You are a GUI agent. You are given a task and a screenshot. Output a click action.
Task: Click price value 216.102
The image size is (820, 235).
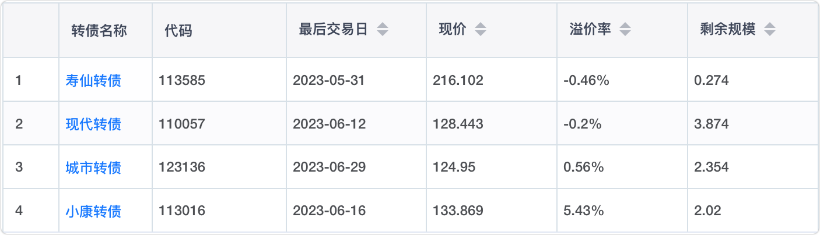[458, 80]
